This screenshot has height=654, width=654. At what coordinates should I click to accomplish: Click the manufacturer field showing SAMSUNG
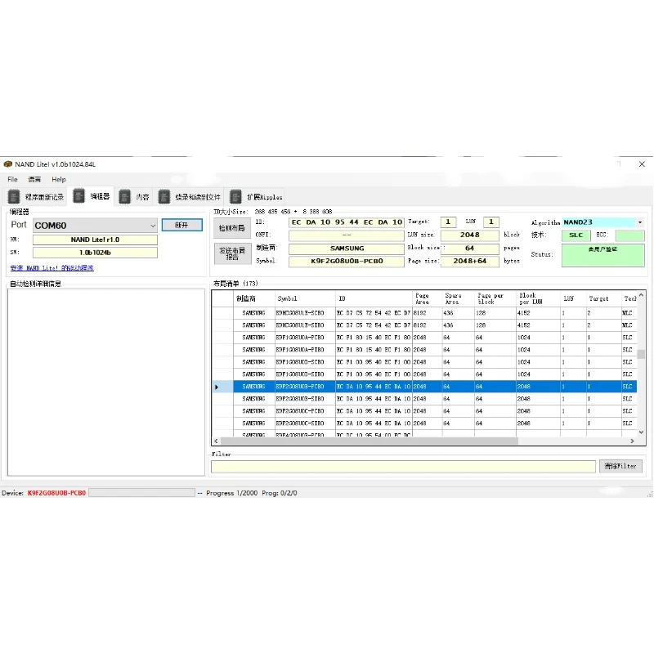[346, 249]
